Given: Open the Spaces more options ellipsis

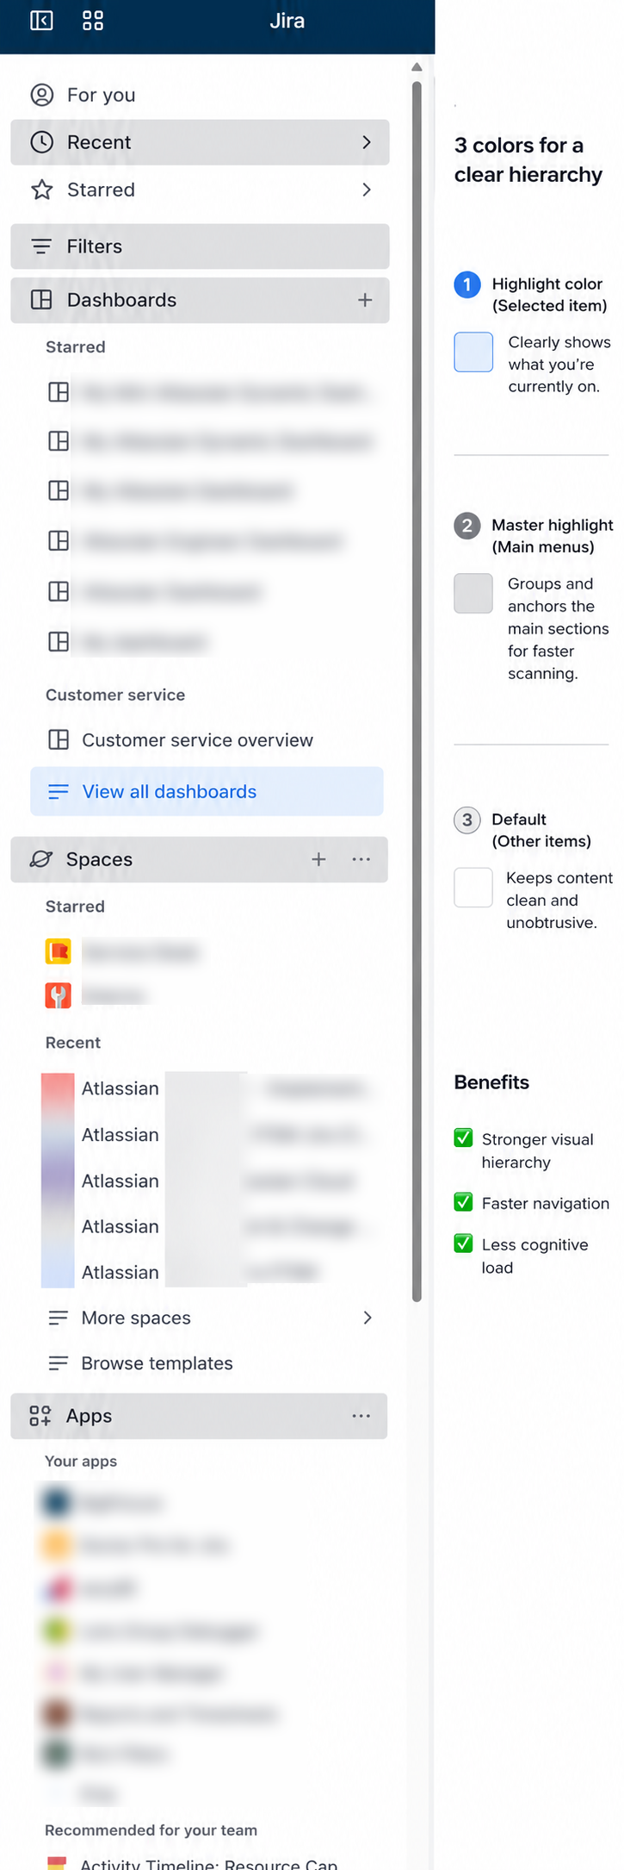Looking at the screenshot, I should 361,859.
